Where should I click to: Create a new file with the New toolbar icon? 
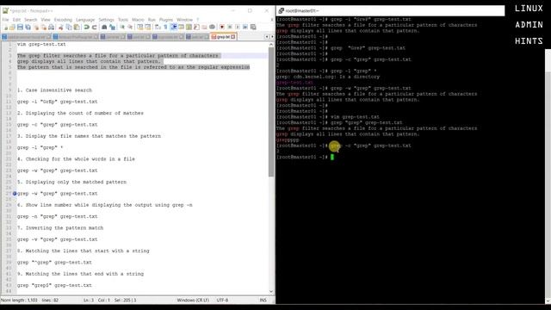point(6,27)
